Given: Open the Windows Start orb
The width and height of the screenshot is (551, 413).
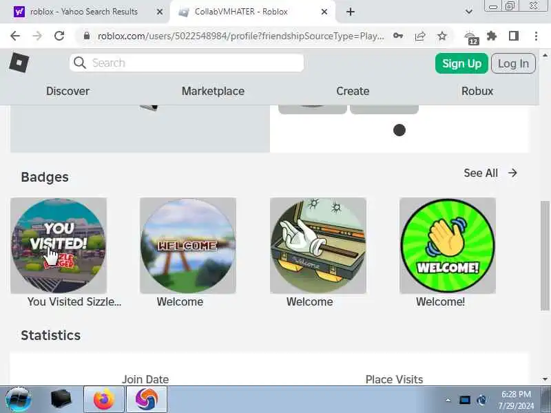Looking at the screenshot, I should pyautogui.click(x=19, y=399).
